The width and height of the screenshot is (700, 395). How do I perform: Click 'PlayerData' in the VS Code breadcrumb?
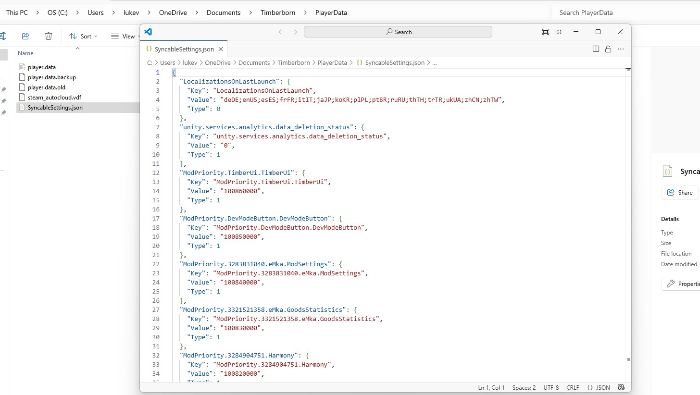332,62
